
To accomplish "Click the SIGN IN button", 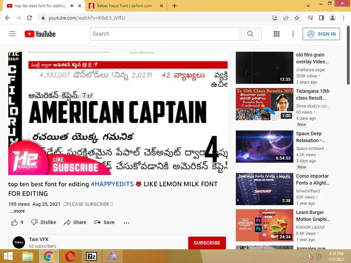I will (x=321, y=34).
